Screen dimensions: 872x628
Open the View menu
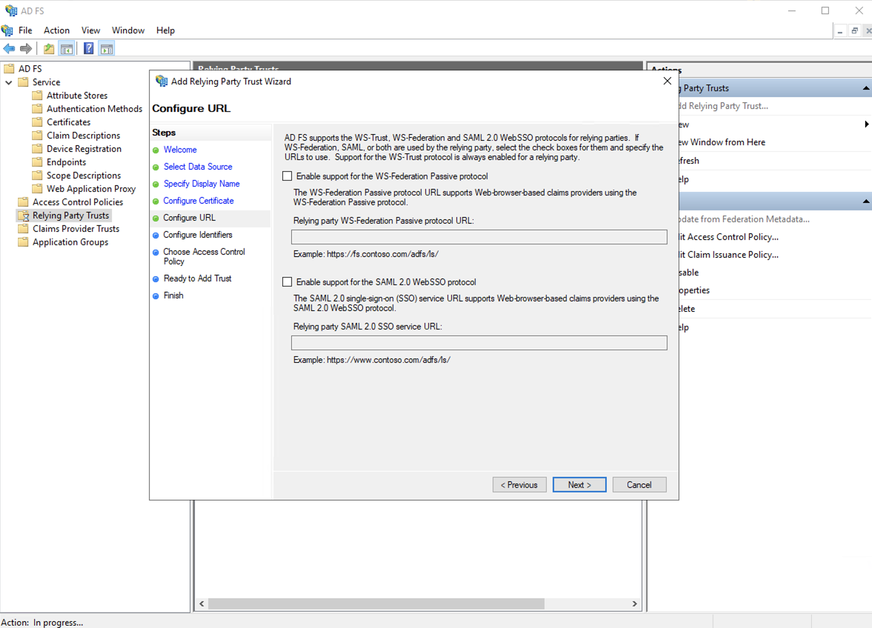coord(90,30)
